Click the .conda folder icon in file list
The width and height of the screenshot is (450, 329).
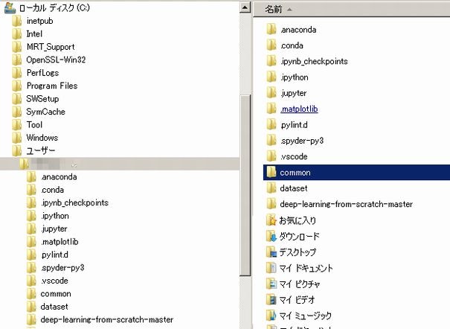(271, 45)
